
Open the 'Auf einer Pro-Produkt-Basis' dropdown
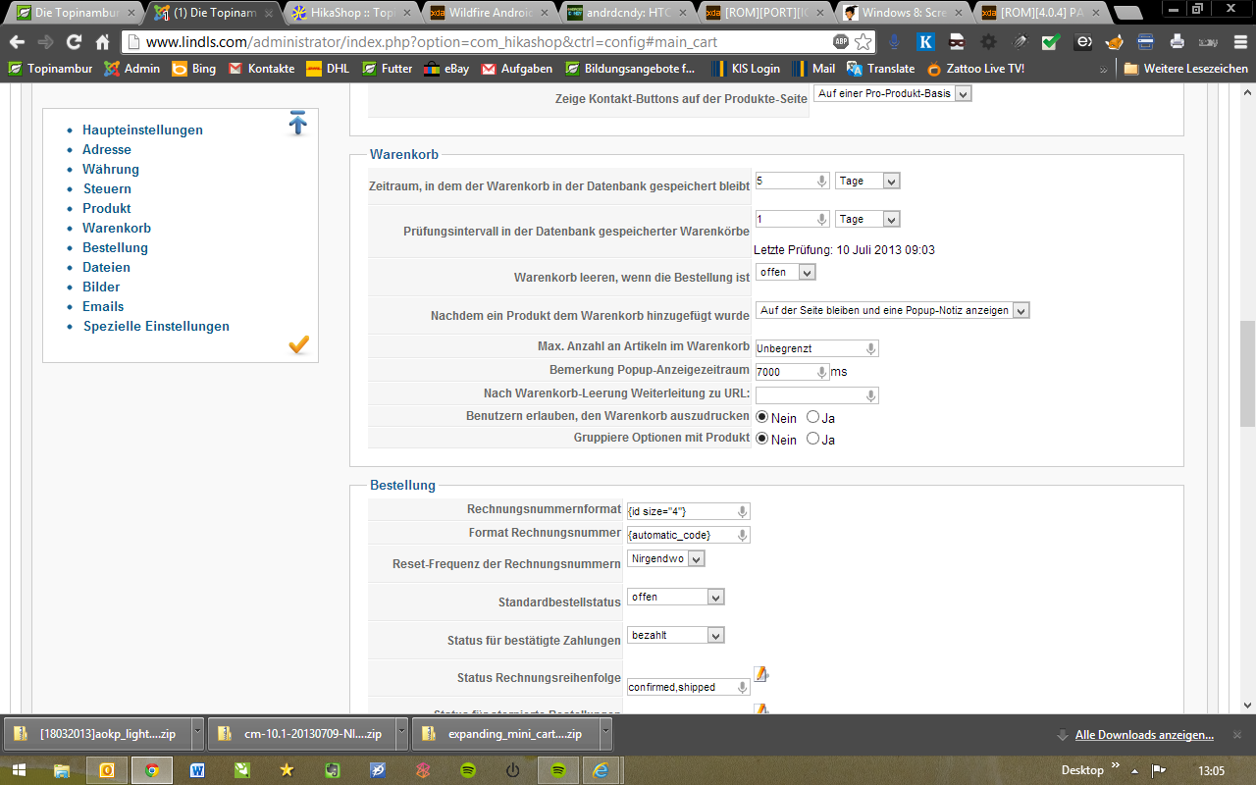point(892,93)
